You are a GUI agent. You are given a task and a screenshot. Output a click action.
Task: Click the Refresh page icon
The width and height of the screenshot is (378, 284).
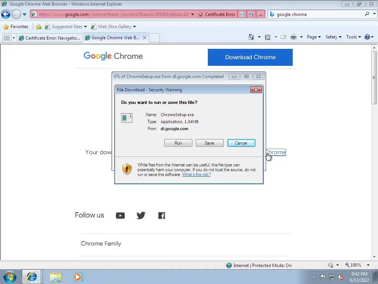pos(251,14)
